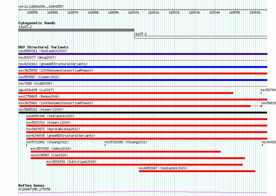Open variant nsv5497872 (ByrskaBishop2022) label
This screenshot has width=276, height=196.
(x=53, y=129)
